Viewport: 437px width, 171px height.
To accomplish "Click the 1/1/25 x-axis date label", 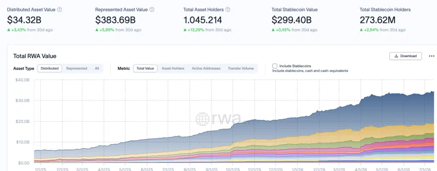I will 41,169.
